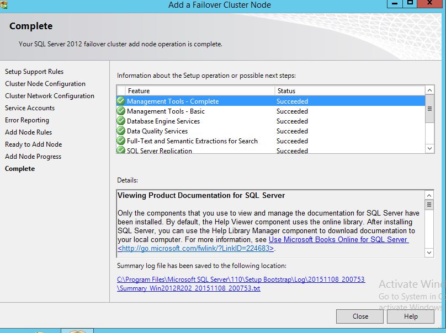
Task: Click Cluster Network Configuration step
Action: coord(50,96)
